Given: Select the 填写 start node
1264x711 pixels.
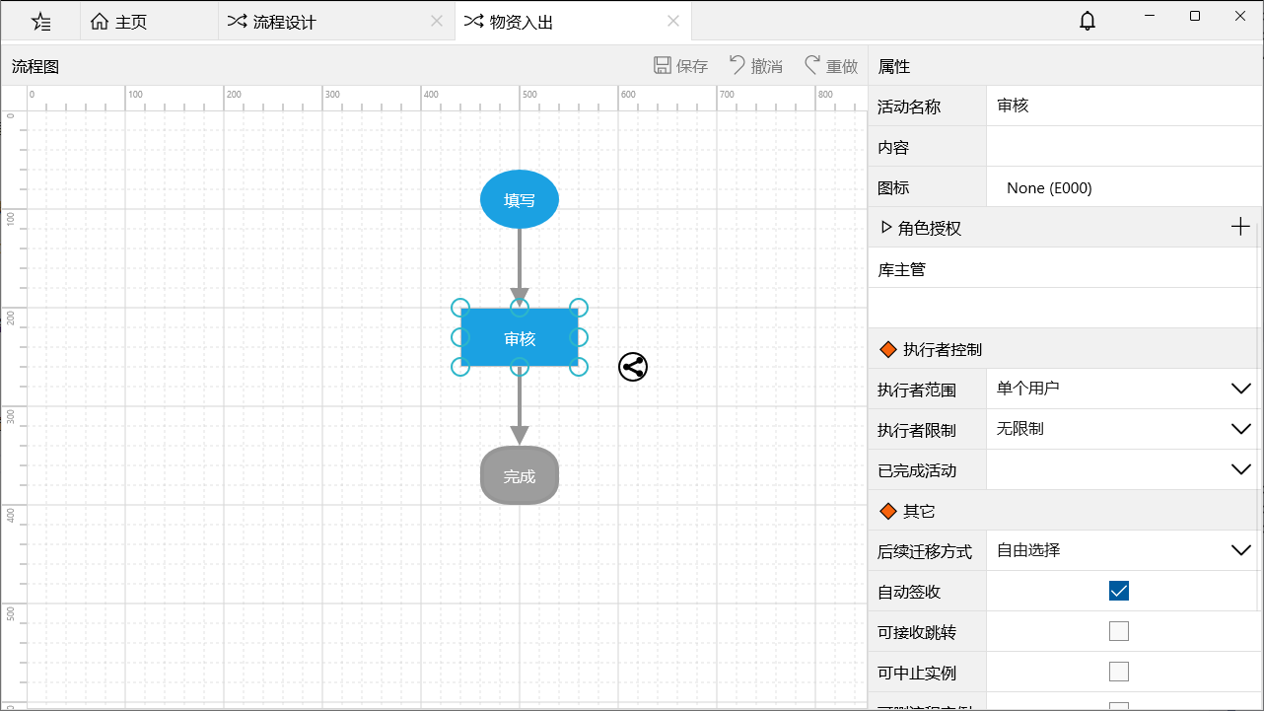Looking at the screenshot, I should tap(520, 199).
